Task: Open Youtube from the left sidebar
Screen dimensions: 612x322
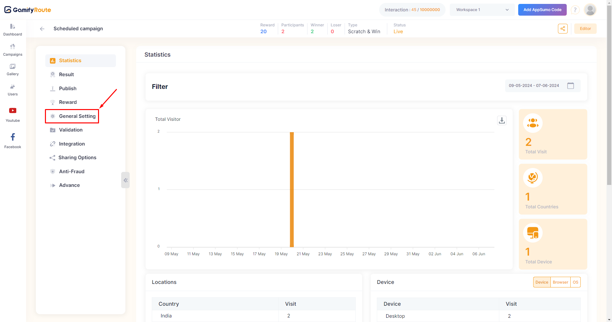Action: [x=13, y=115]
